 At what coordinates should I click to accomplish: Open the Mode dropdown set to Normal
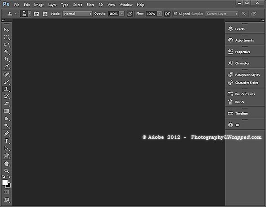point(77,14)
